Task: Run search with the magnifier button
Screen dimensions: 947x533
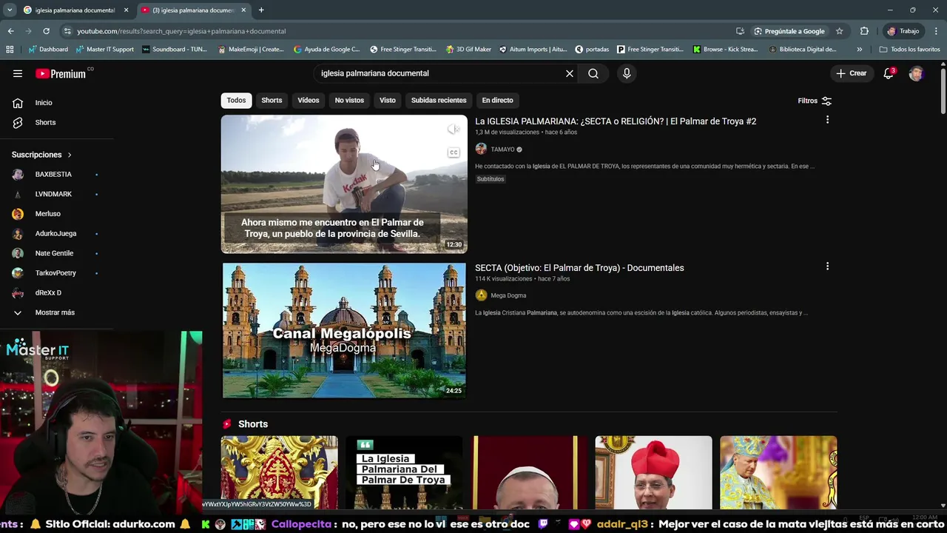Action: click(593, 73)
